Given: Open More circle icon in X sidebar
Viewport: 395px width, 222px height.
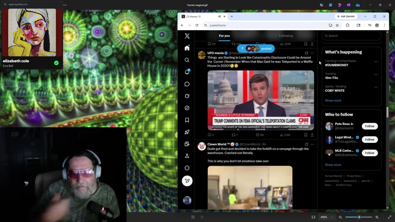Looking at the screenshot, I should point(187,168).
